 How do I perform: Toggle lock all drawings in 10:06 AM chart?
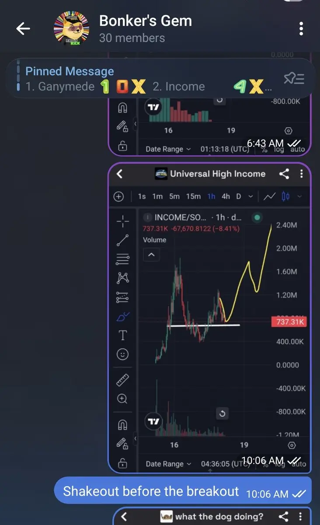click(123, 463)
